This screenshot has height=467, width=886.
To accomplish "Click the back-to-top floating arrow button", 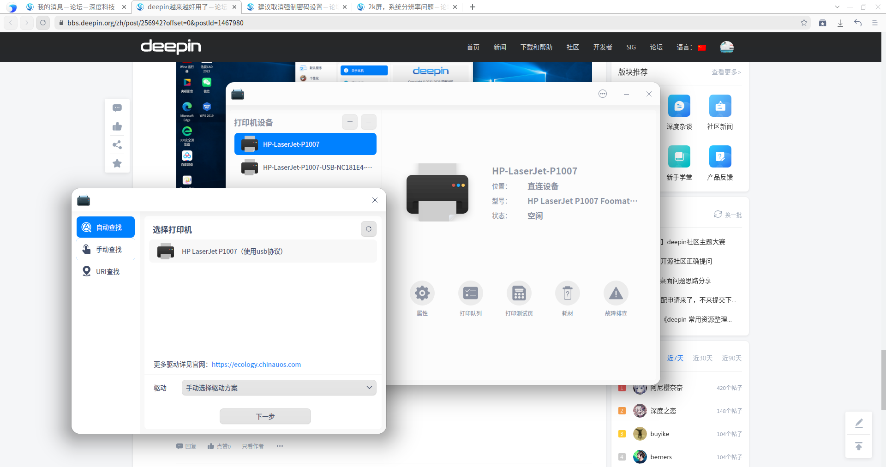I will [859, 446].
